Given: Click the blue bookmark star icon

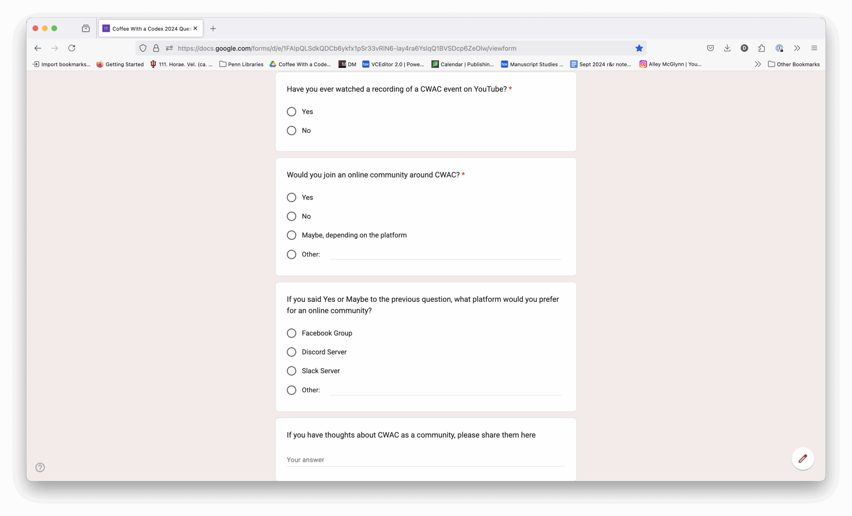Looking at the screenshot, I should point(639,48).
